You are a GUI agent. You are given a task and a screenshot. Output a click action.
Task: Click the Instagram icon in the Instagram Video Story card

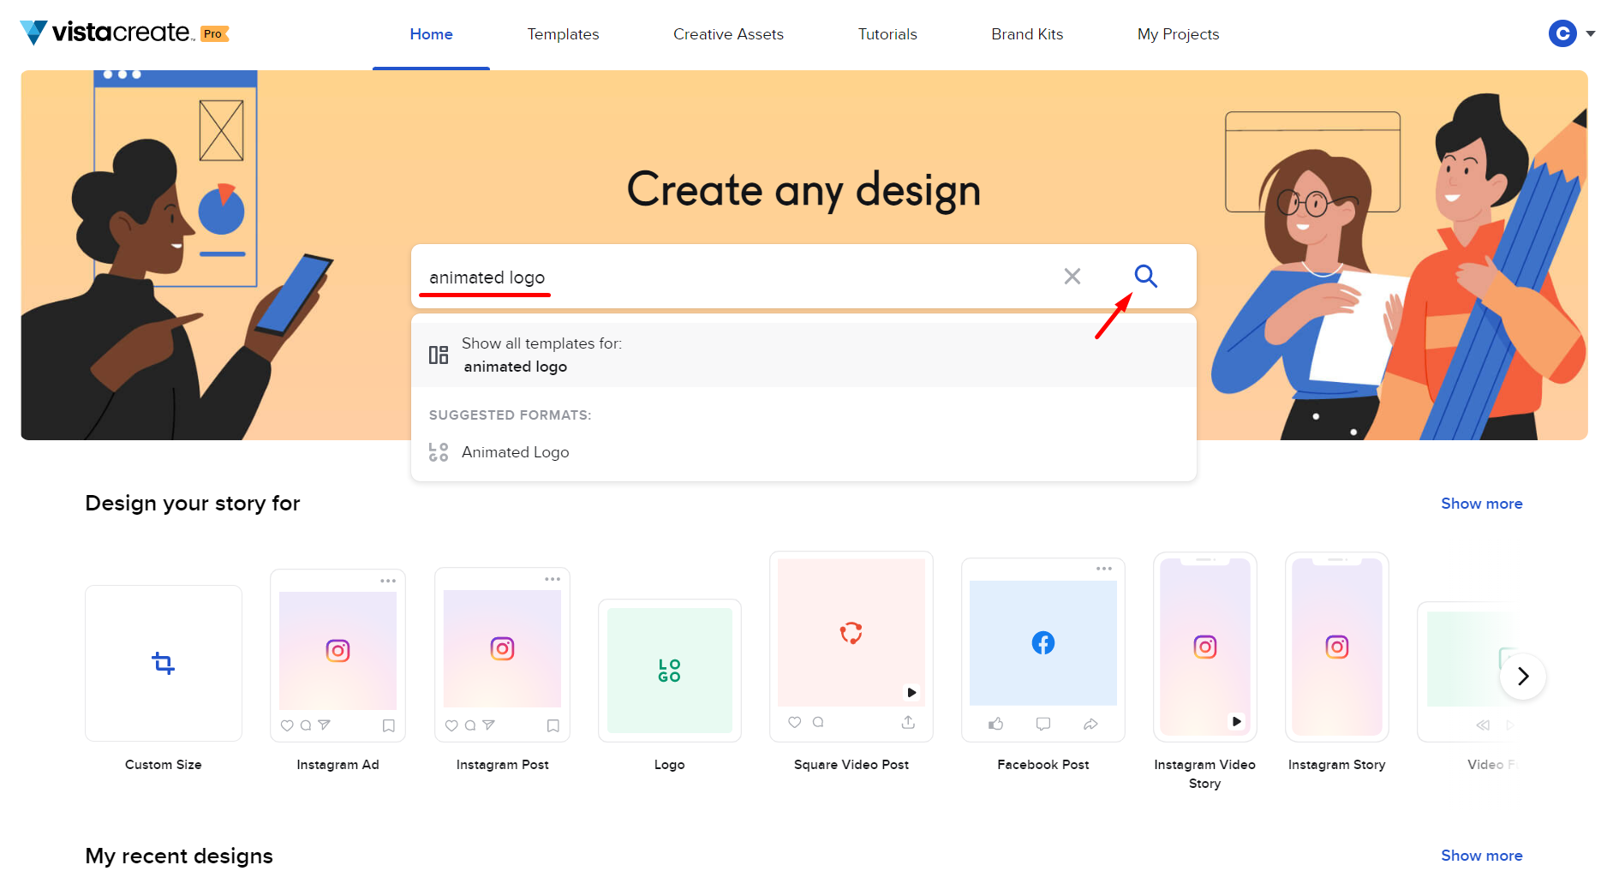(1204, 647)
